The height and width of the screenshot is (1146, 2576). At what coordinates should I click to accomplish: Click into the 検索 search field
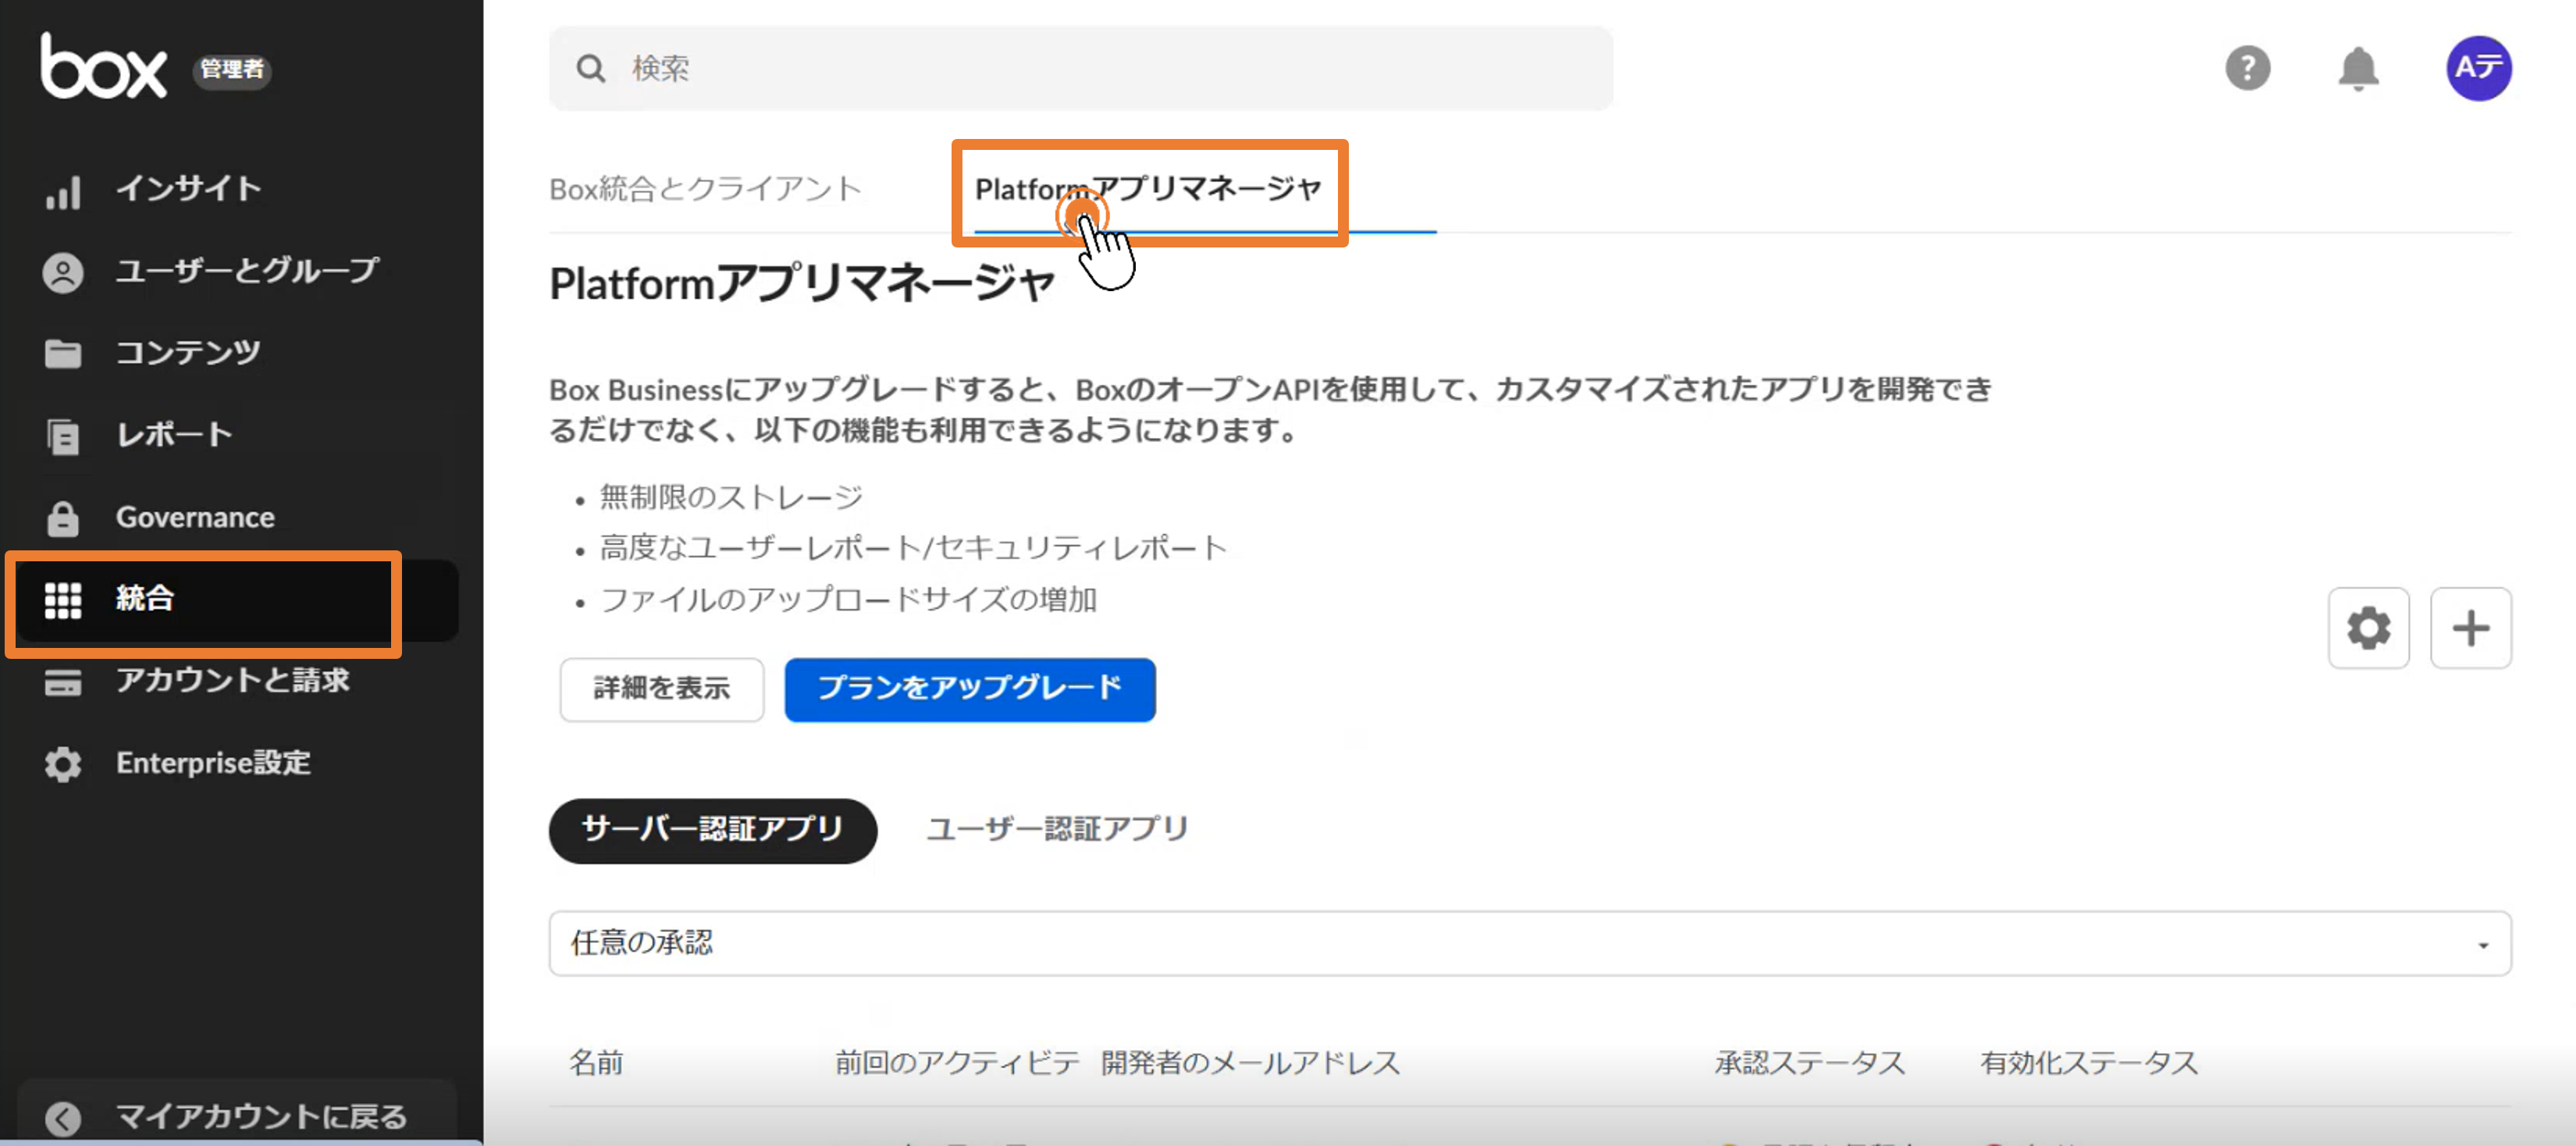click(1080, 68)
